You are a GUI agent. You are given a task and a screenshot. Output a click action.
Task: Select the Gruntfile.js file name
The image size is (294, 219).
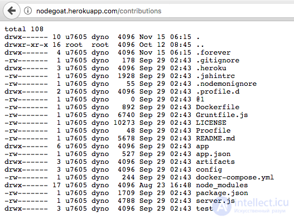pos(222,115)
